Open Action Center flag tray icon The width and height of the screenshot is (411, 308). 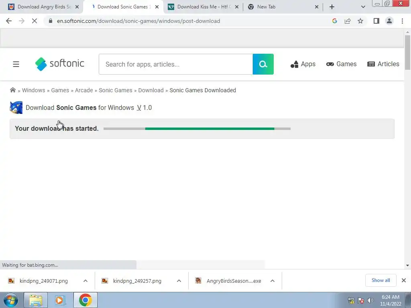pos(361,300)
